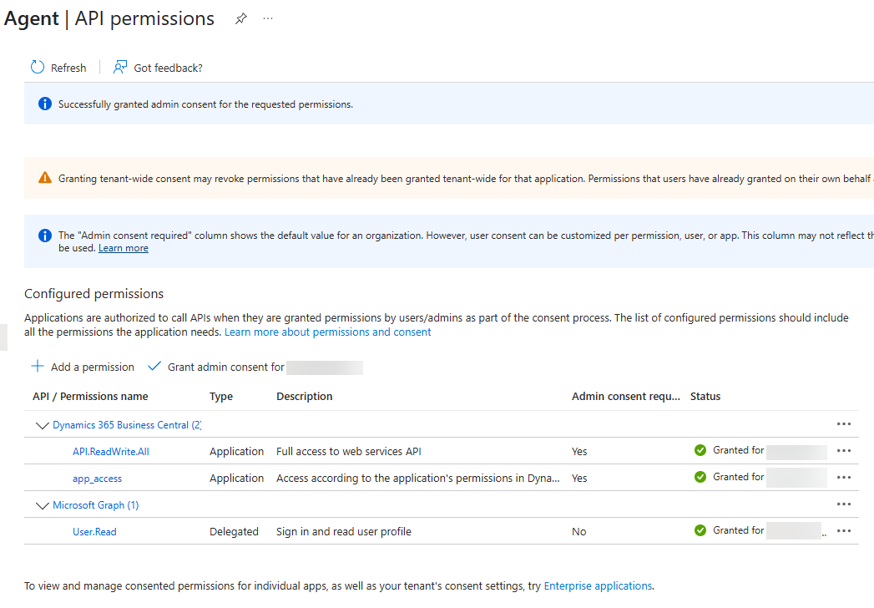Click the Add a permission plus icon

pyautogui.click(x=38, y=367)
